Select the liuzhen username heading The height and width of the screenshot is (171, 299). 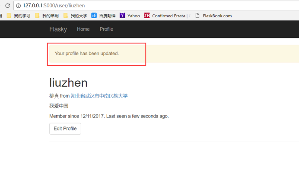pos(68,83)
